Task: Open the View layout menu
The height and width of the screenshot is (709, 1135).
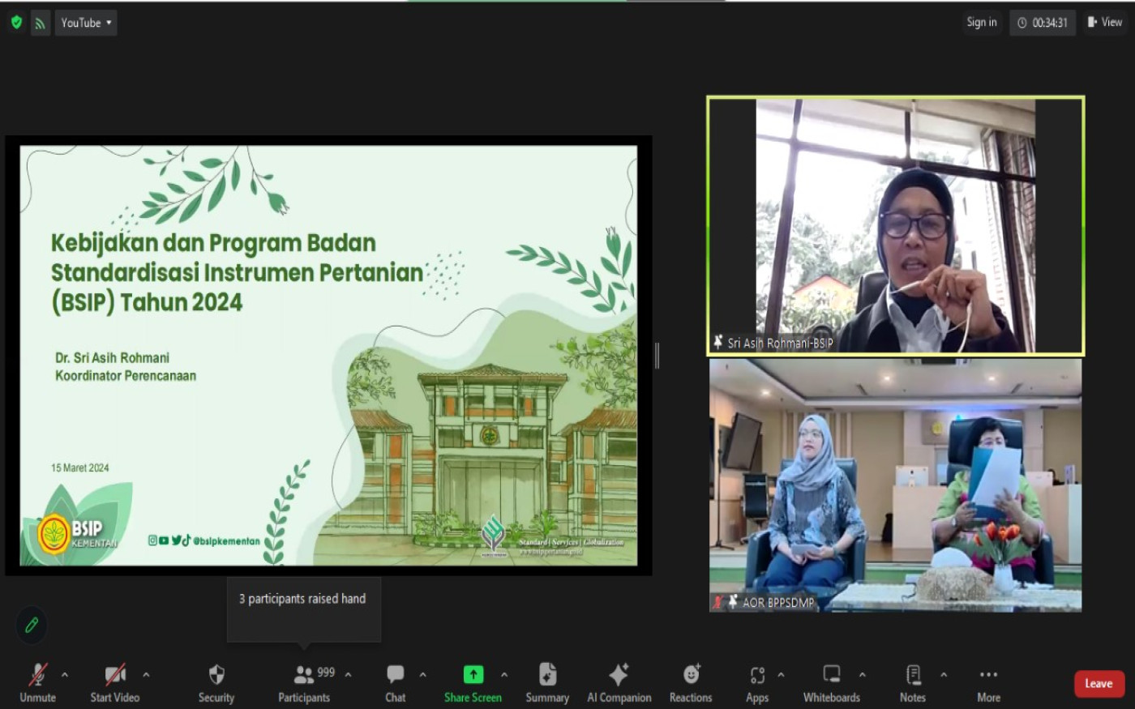Action: click(1105, 23)
